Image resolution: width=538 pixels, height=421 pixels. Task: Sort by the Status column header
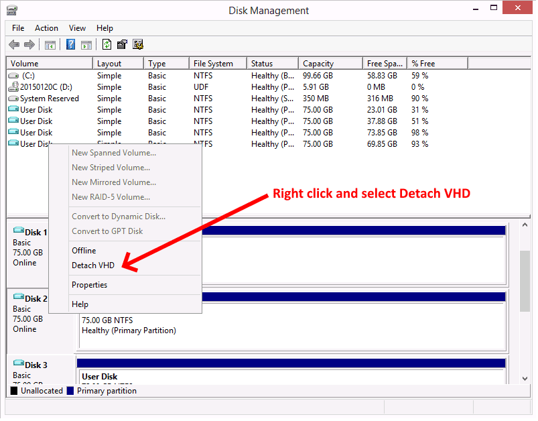point(273,64)
